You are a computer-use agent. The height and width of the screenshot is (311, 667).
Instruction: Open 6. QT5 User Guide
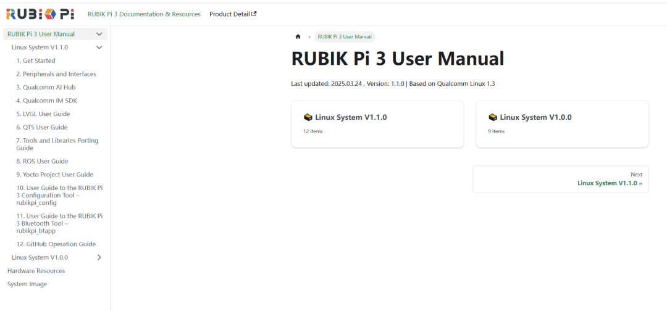(42, 127)
